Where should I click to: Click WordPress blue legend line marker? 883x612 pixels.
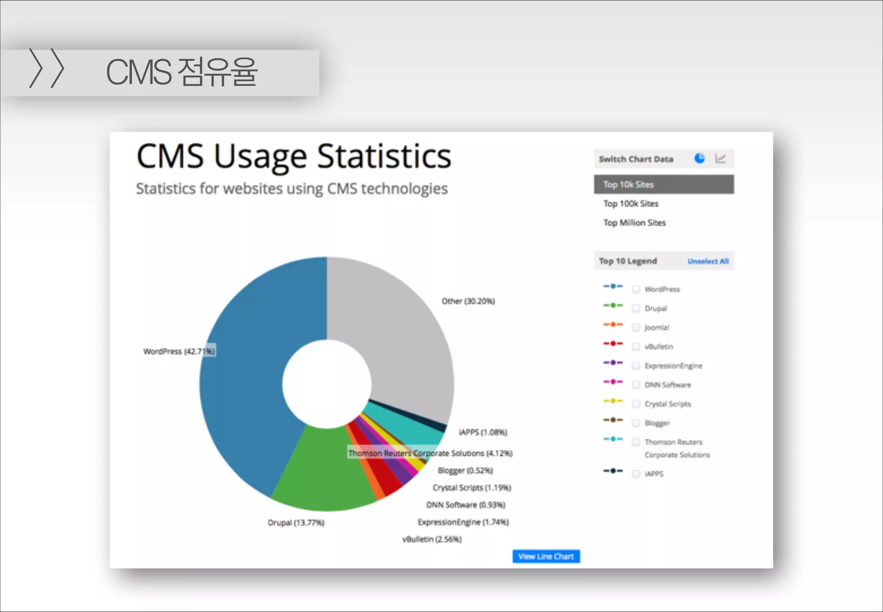[x=613, y=286]
